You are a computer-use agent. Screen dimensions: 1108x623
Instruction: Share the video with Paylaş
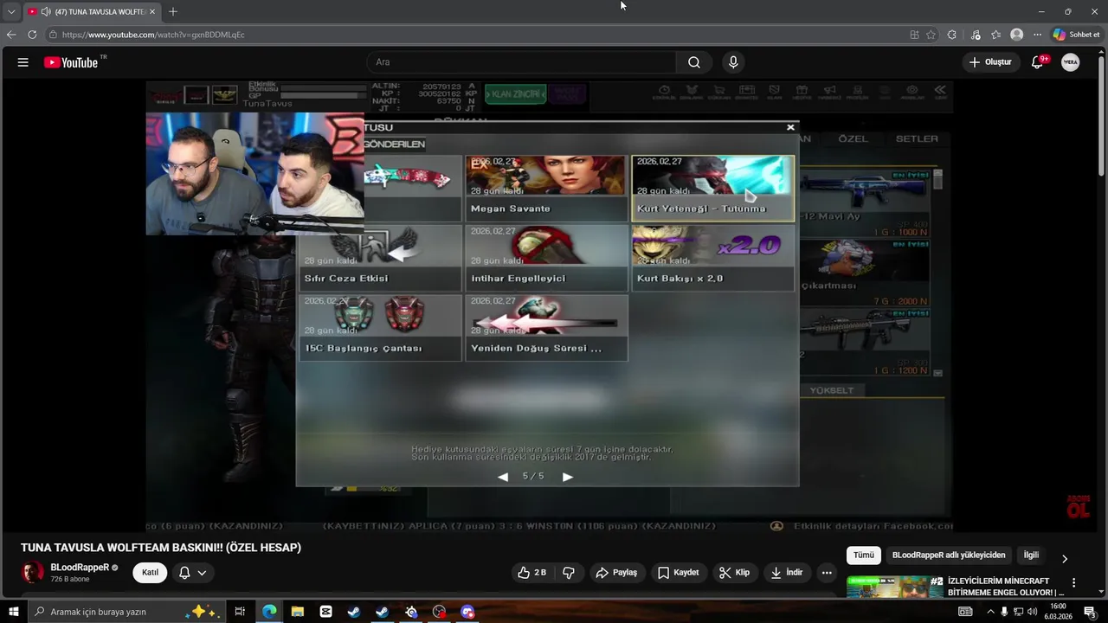(x=616, y=573)
